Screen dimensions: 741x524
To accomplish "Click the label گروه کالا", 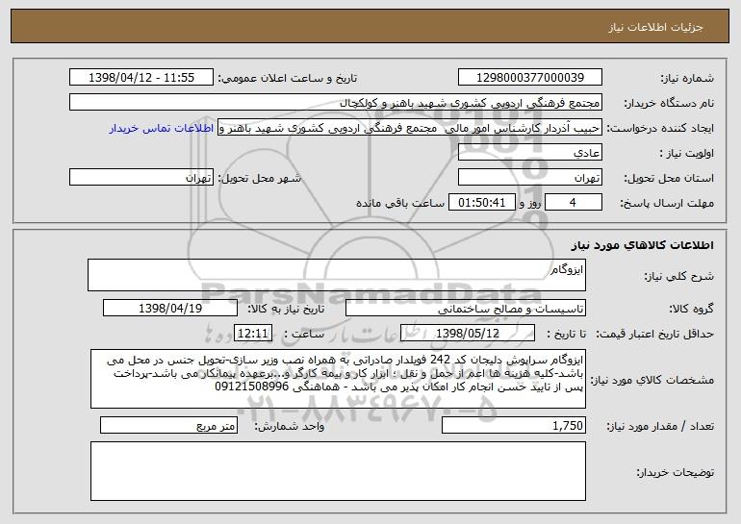I will 691,310.
